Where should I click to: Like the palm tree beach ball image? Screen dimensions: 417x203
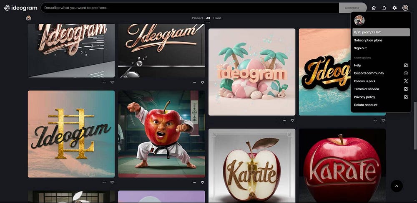(293, 120)
